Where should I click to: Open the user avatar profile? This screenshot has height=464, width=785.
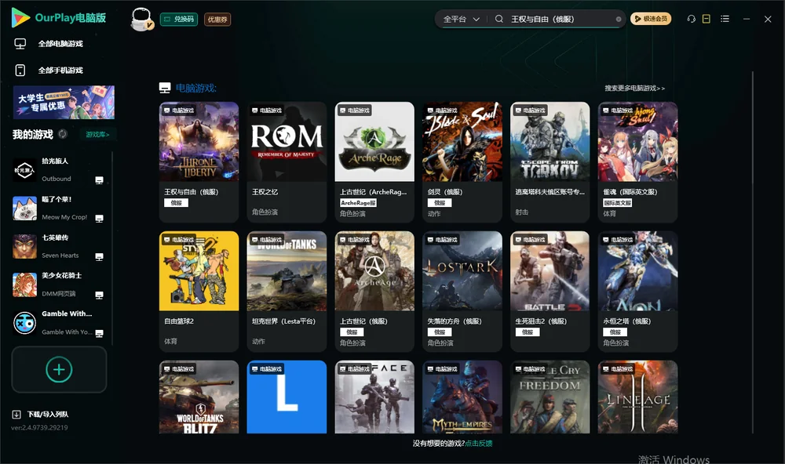pyautogui.click(x=141, y=20)
